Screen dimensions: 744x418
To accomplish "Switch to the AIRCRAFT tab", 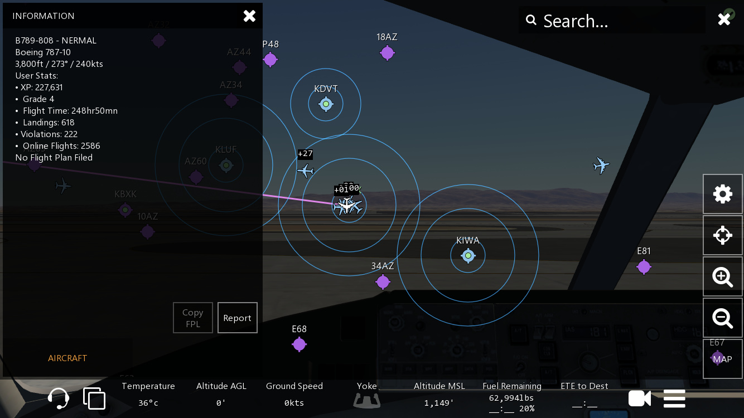I will (x=67, y=358).
